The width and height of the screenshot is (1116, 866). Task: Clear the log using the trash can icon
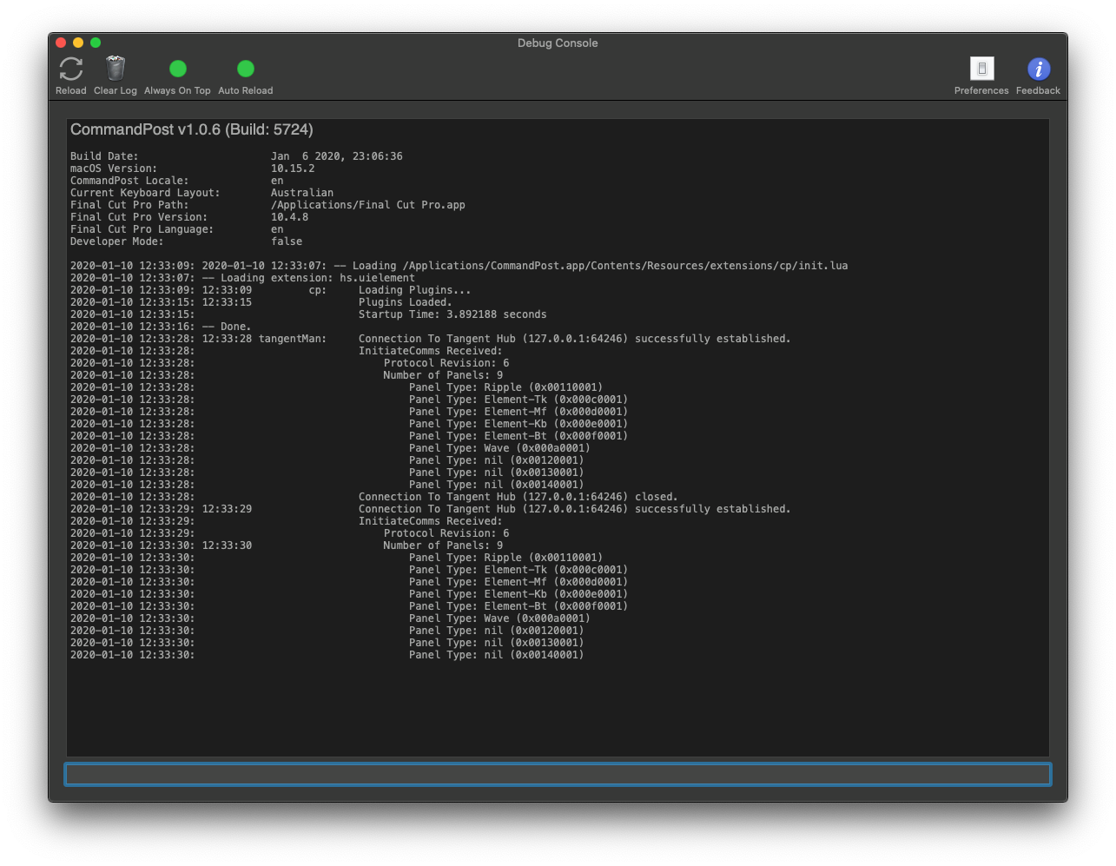tap(114, 69)
